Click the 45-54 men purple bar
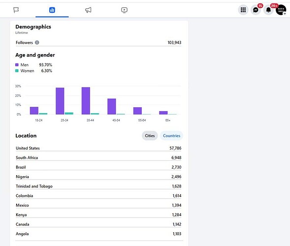Screen dimensions: 290x246 112,106
